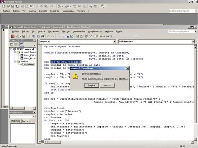
Task: Switch to the Por categorías properties tab
Action: [x=26, y=121]
